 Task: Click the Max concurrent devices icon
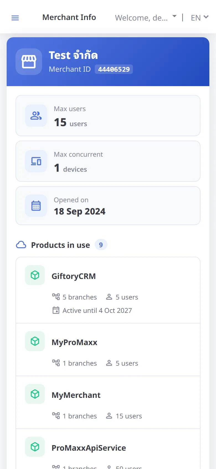(x=36, y=161)
